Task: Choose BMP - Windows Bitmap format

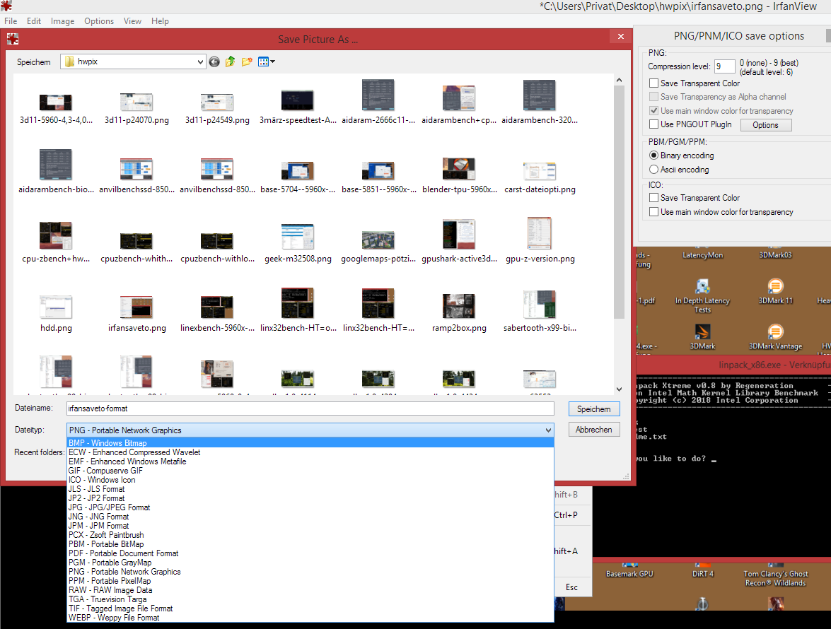Action: point(310,442)
